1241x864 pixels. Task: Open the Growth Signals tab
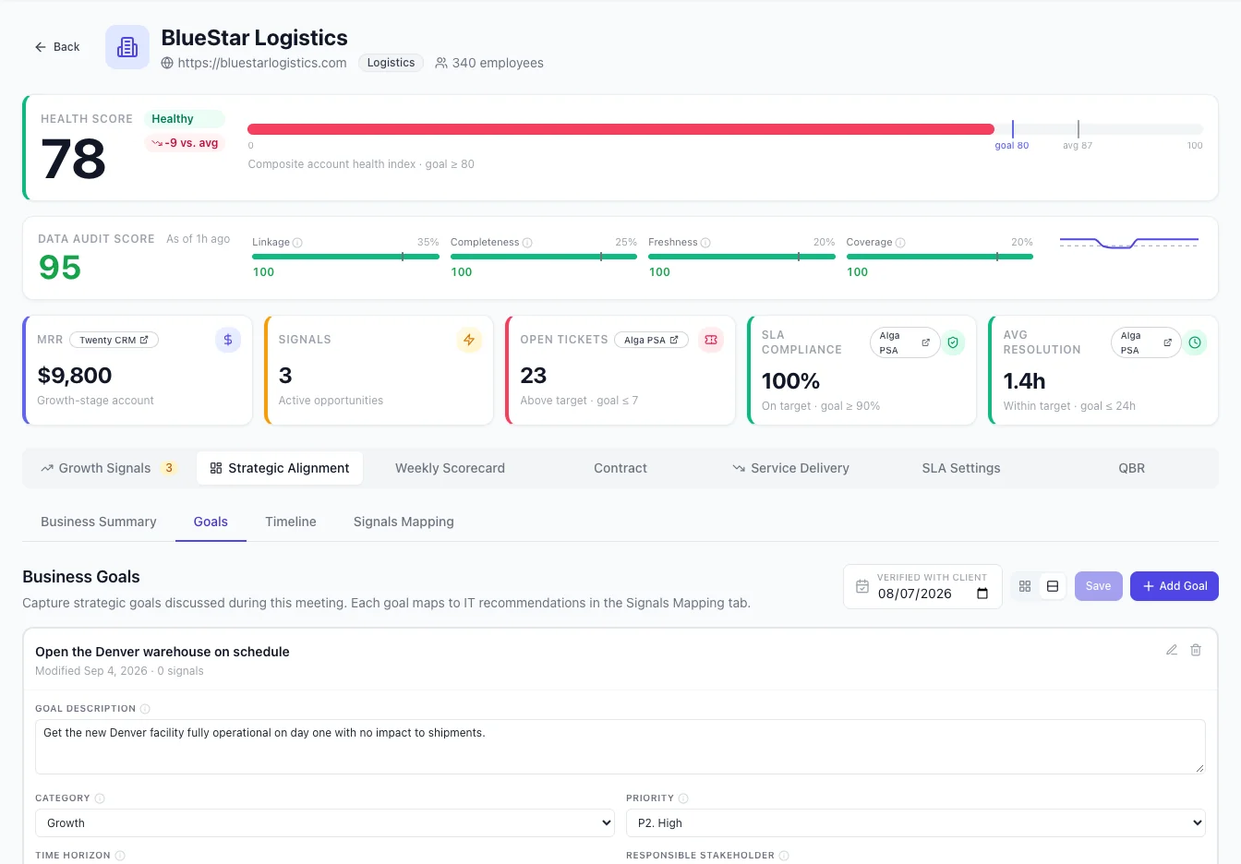pyautogui.click(x=108, y=468)
